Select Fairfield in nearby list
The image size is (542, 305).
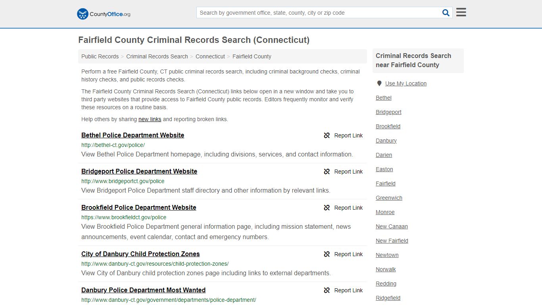[x=386, y=183]
